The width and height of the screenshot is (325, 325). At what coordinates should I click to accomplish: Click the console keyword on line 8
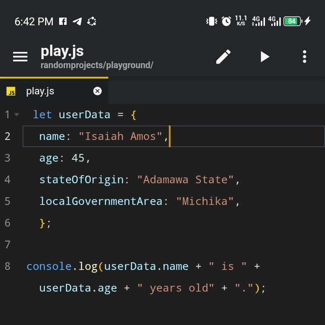[49, 266]
